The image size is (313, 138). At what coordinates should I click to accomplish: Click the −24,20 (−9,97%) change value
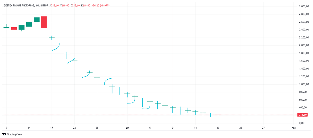pos(100,5)
